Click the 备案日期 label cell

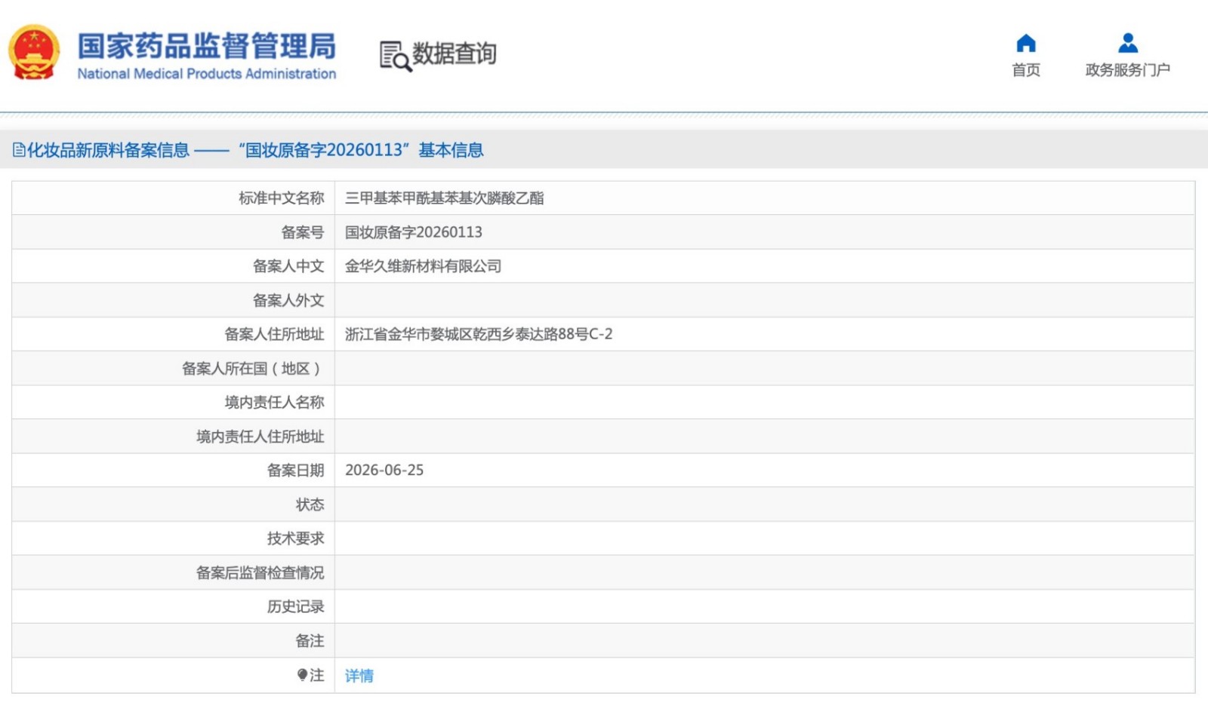pos(174,471)
